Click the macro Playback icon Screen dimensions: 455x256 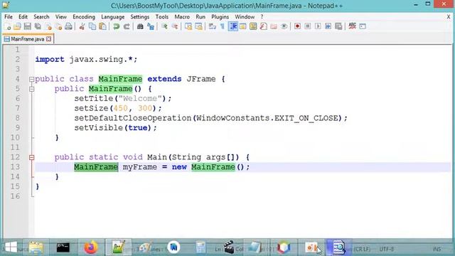[x=318, y=26]
